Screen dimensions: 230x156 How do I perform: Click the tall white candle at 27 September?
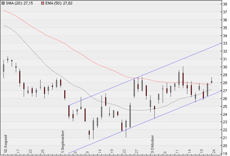[x=134, y=88]
